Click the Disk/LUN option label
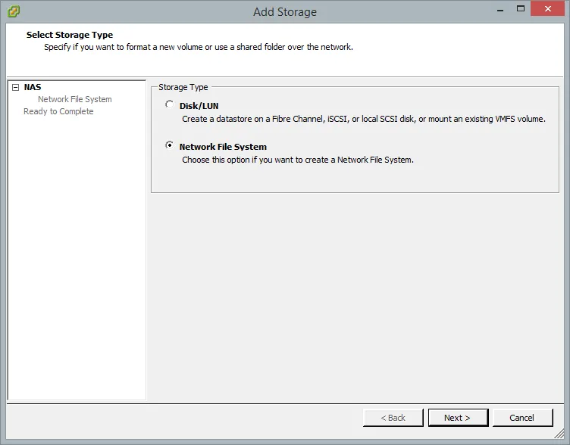570x445 pixels. 199,106
